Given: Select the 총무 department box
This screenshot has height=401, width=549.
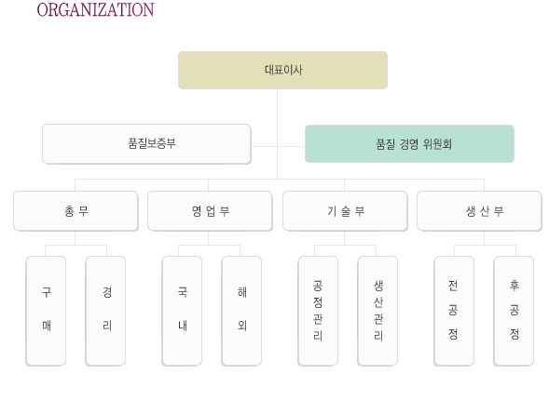Looking at the screenshot, I should (75, 211).
